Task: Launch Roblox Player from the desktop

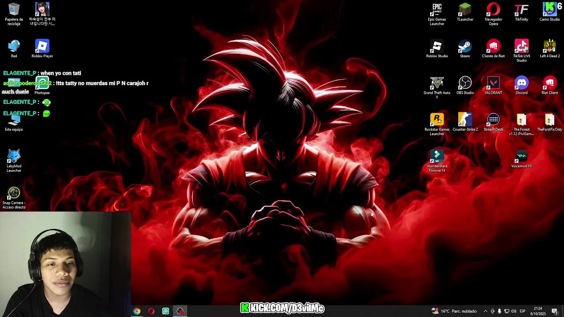Action: pos(42,48)
